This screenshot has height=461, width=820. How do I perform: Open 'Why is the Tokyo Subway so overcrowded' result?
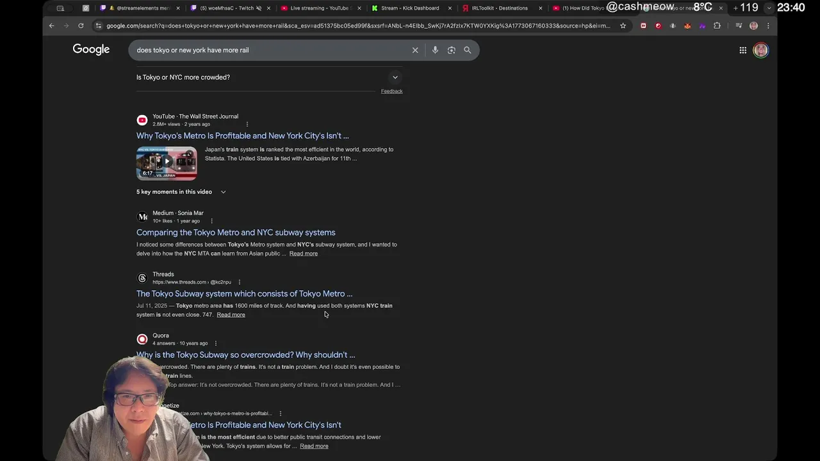(x=245, y=355)
